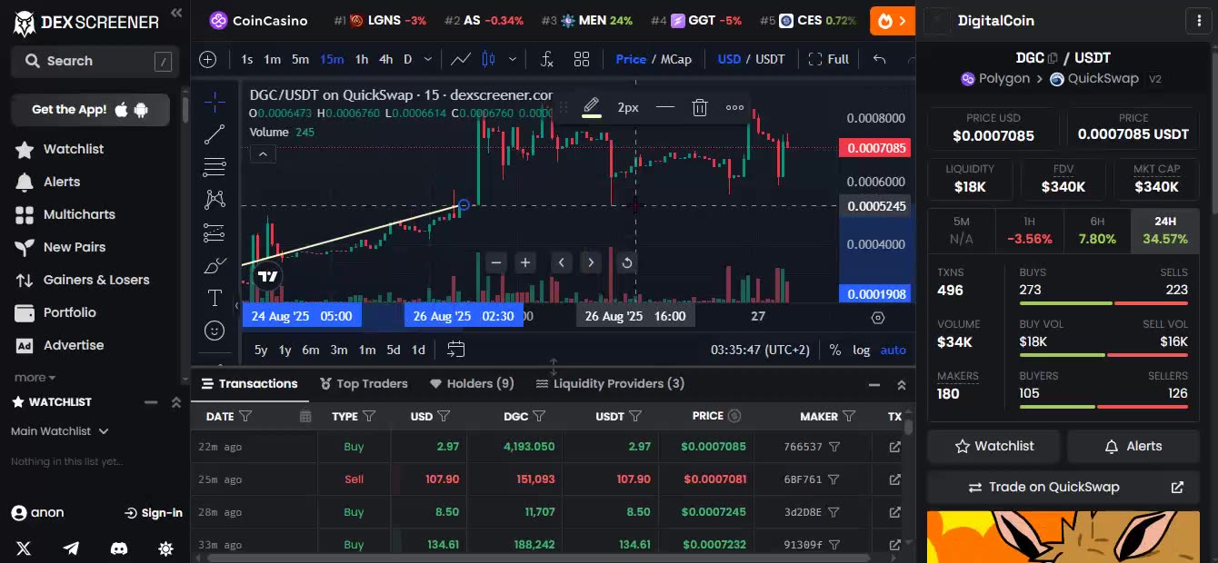Collapse the WATCHLIST section
The image size is (1218, 563).
click(151, 402)
